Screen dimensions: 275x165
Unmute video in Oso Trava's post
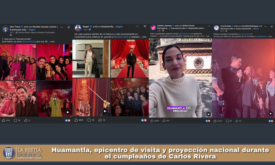[x=68, y=112]
